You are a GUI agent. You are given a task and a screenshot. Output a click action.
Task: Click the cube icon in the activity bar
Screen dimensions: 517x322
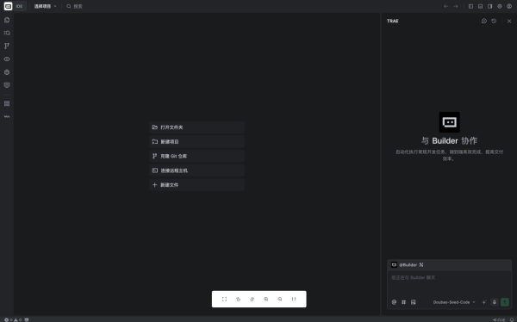[7, 72]
